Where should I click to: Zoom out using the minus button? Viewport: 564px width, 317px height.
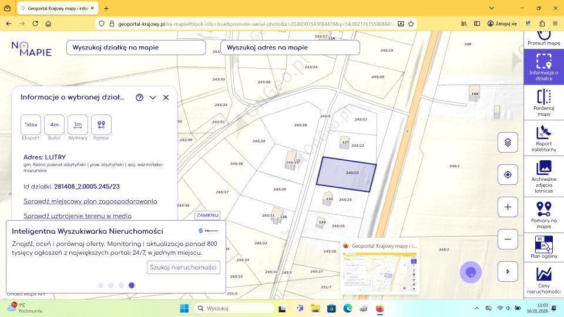pos(508,240)
